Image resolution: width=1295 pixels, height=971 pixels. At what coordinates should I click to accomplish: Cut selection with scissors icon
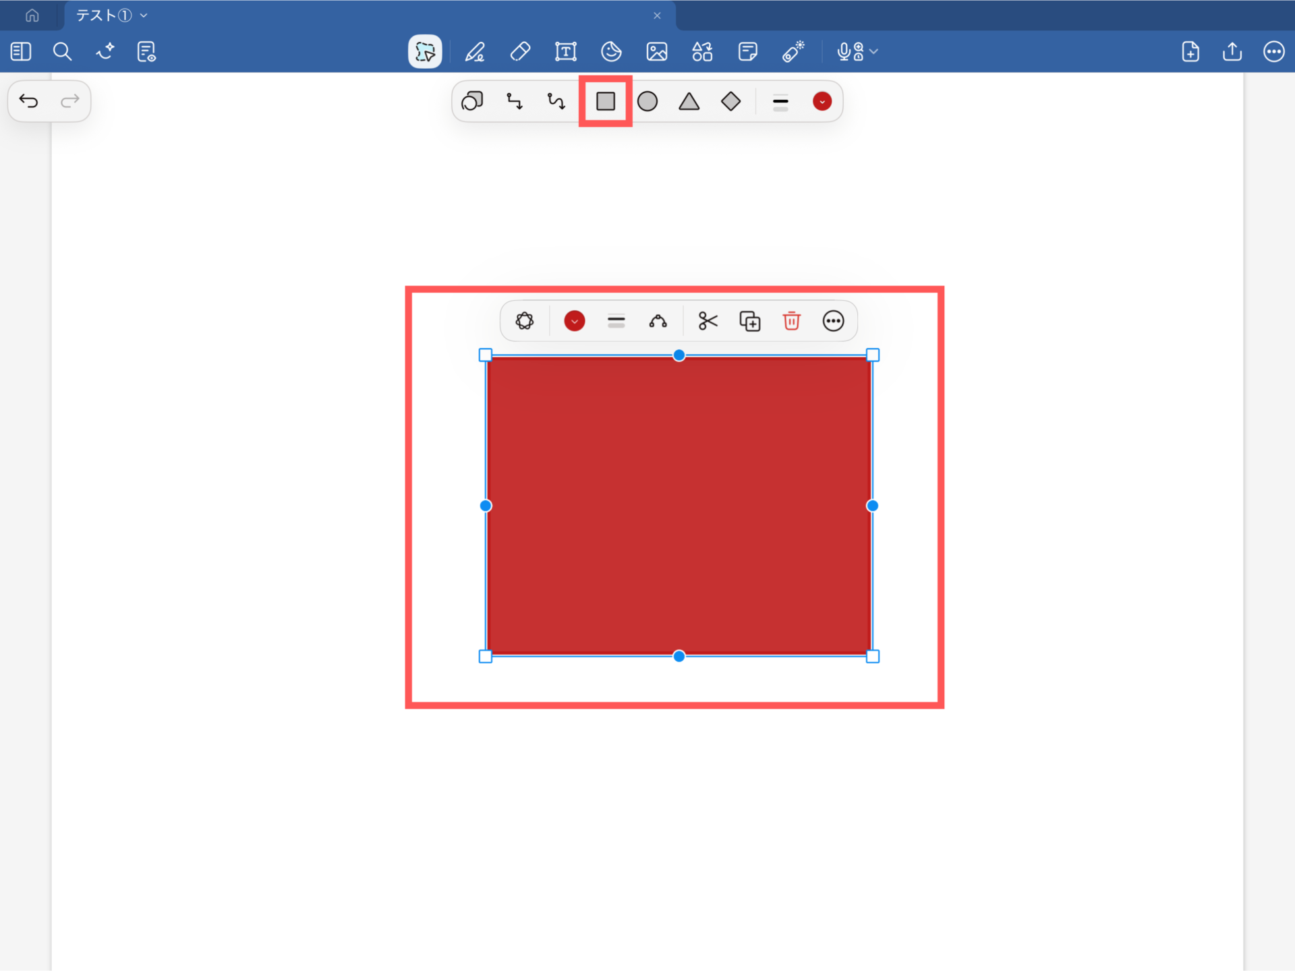click(708, 321)
